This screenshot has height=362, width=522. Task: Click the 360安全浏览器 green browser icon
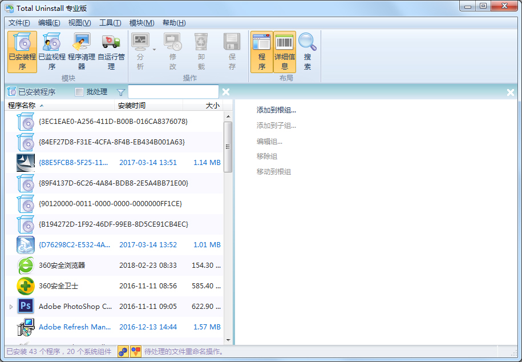click(26, 266)
